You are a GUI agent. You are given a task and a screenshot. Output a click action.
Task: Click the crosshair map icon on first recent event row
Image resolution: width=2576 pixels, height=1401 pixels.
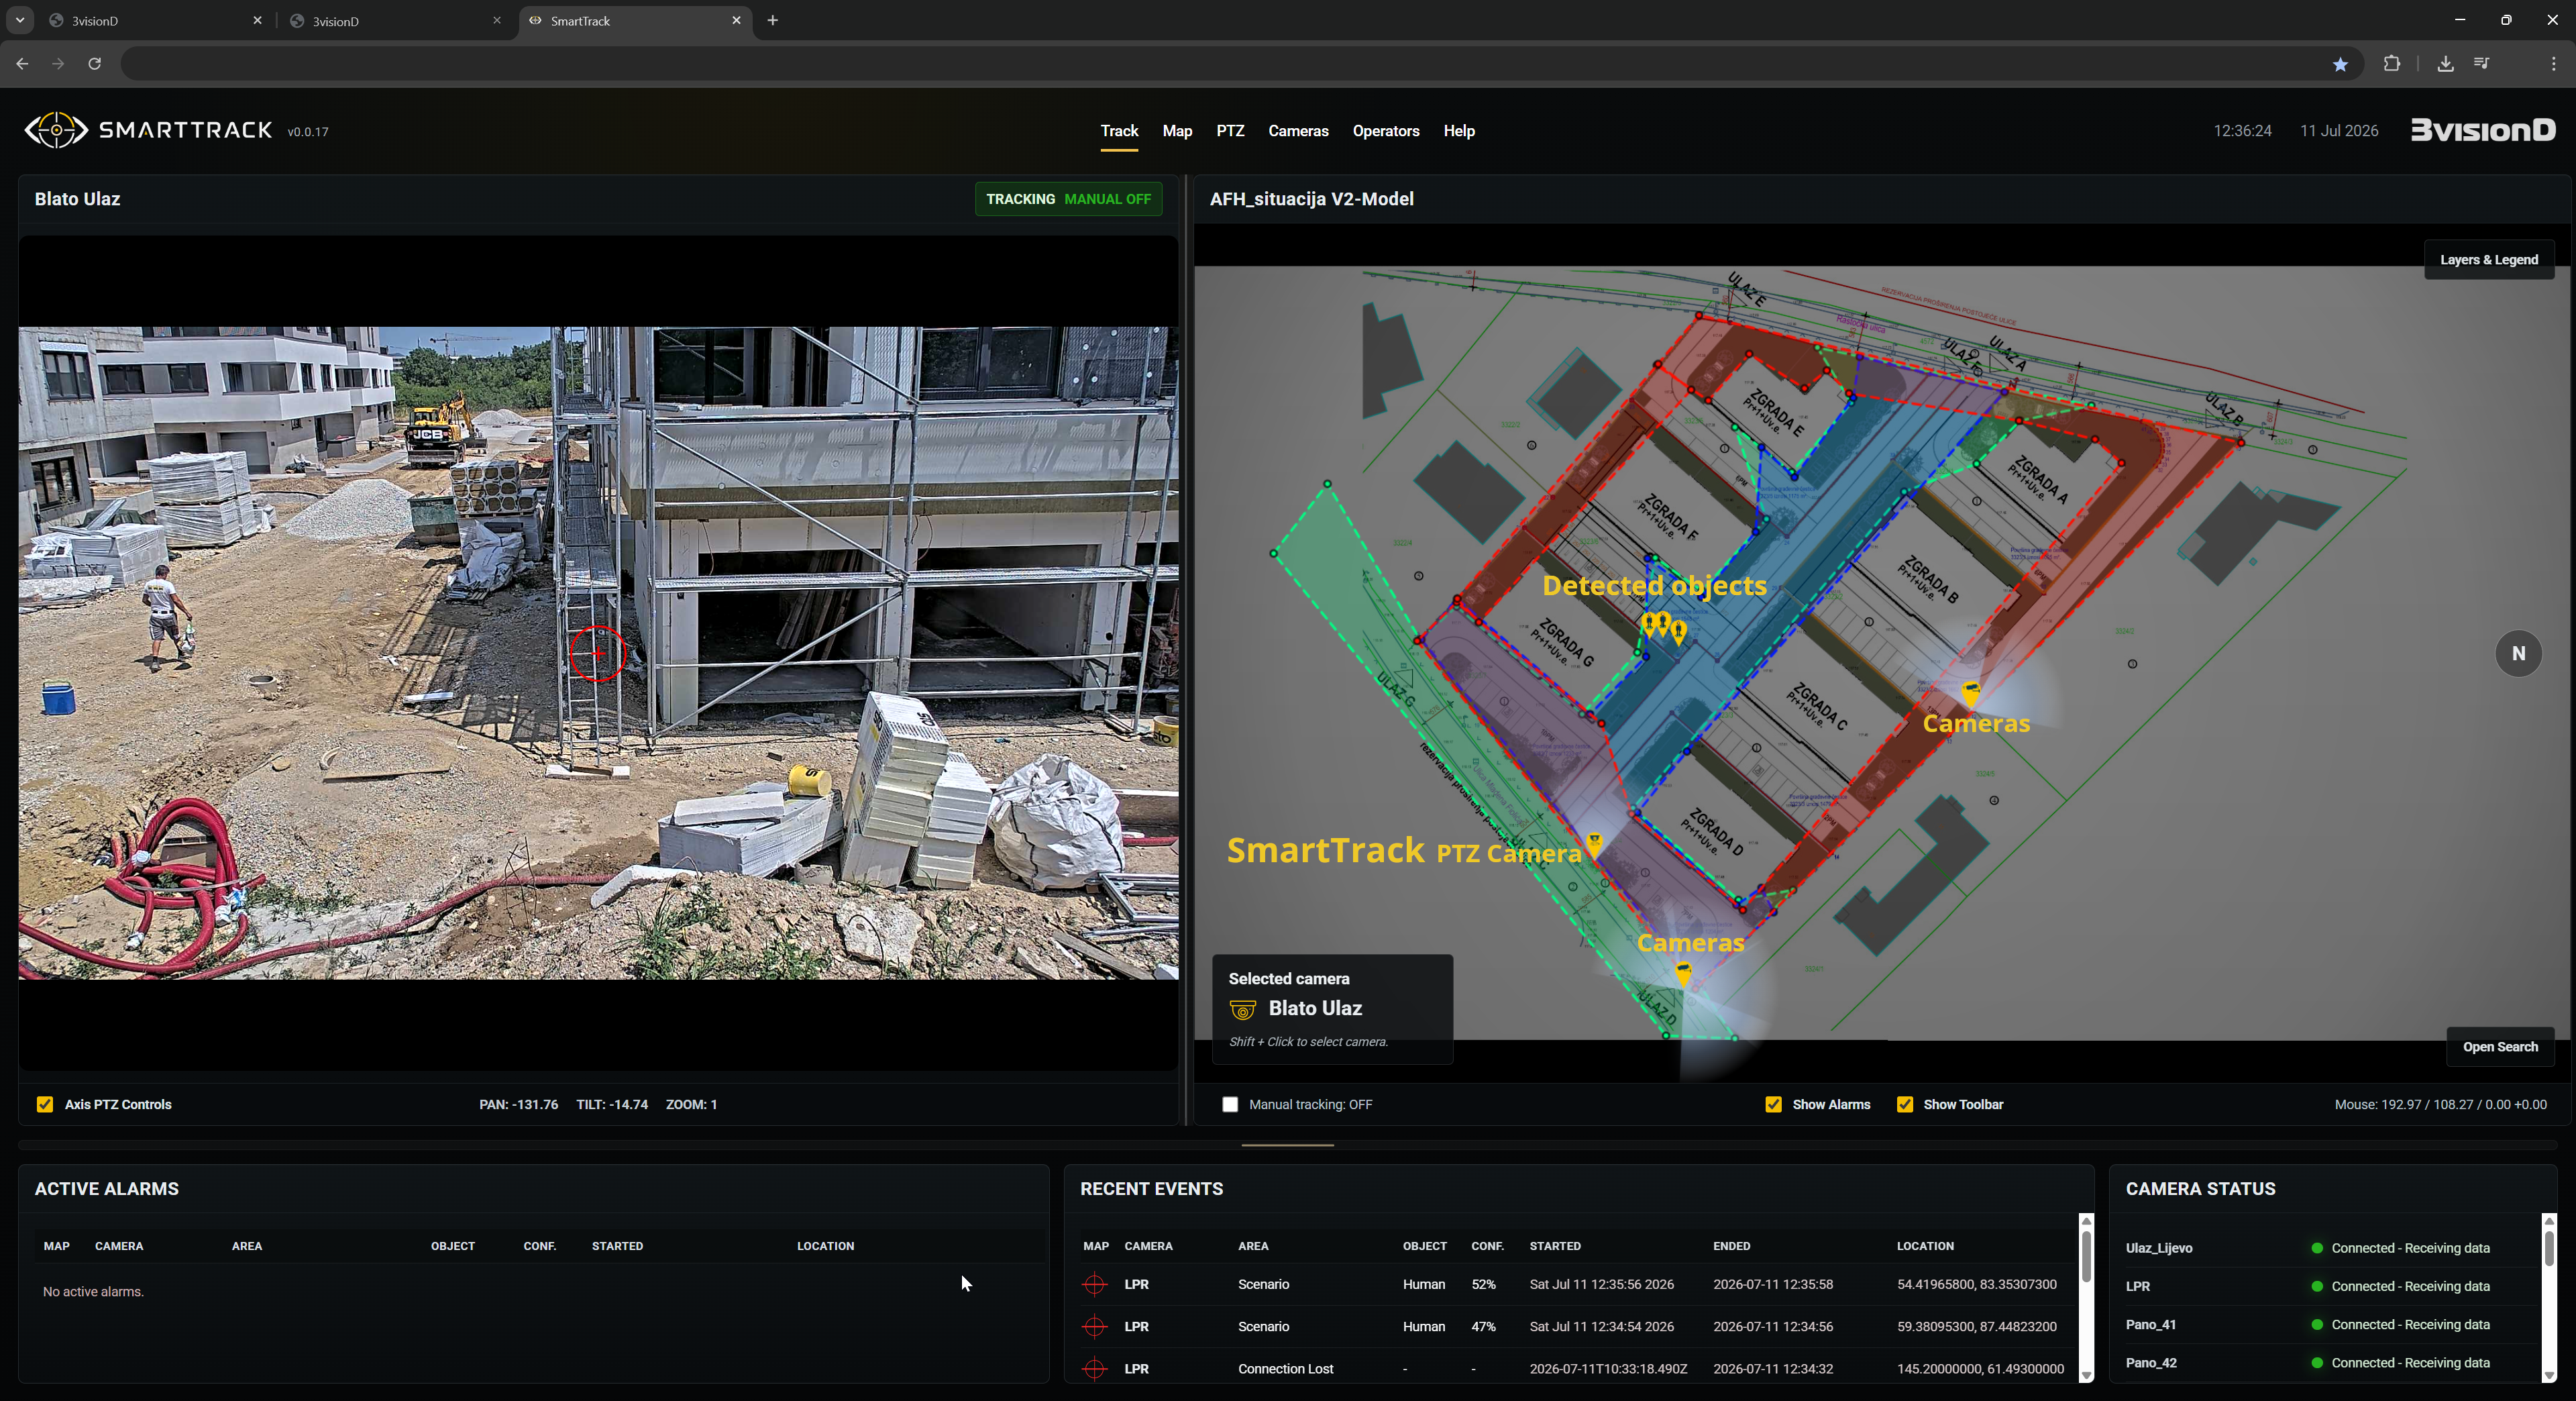click(1095, 1284)
